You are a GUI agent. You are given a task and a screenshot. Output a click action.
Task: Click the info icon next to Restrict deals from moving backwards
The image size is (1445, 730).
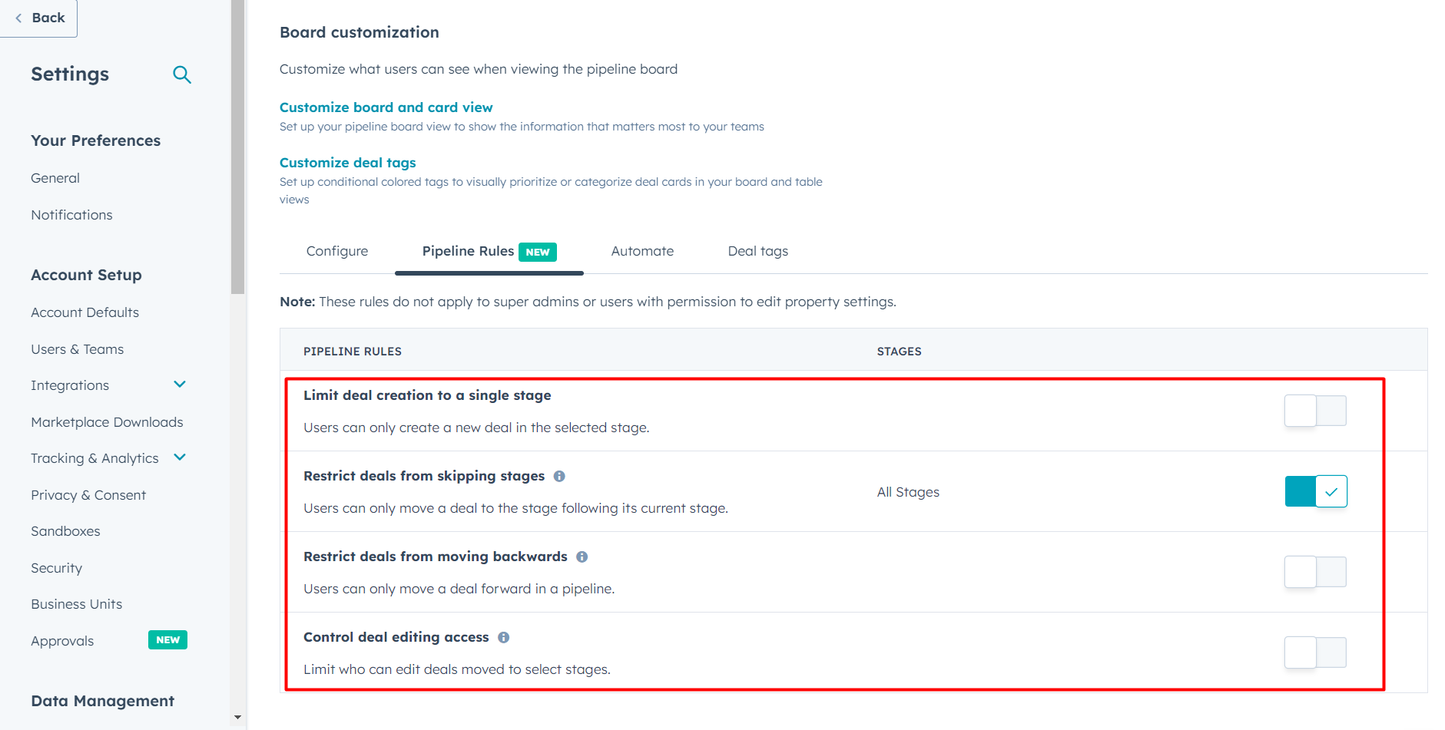(582, 557)
